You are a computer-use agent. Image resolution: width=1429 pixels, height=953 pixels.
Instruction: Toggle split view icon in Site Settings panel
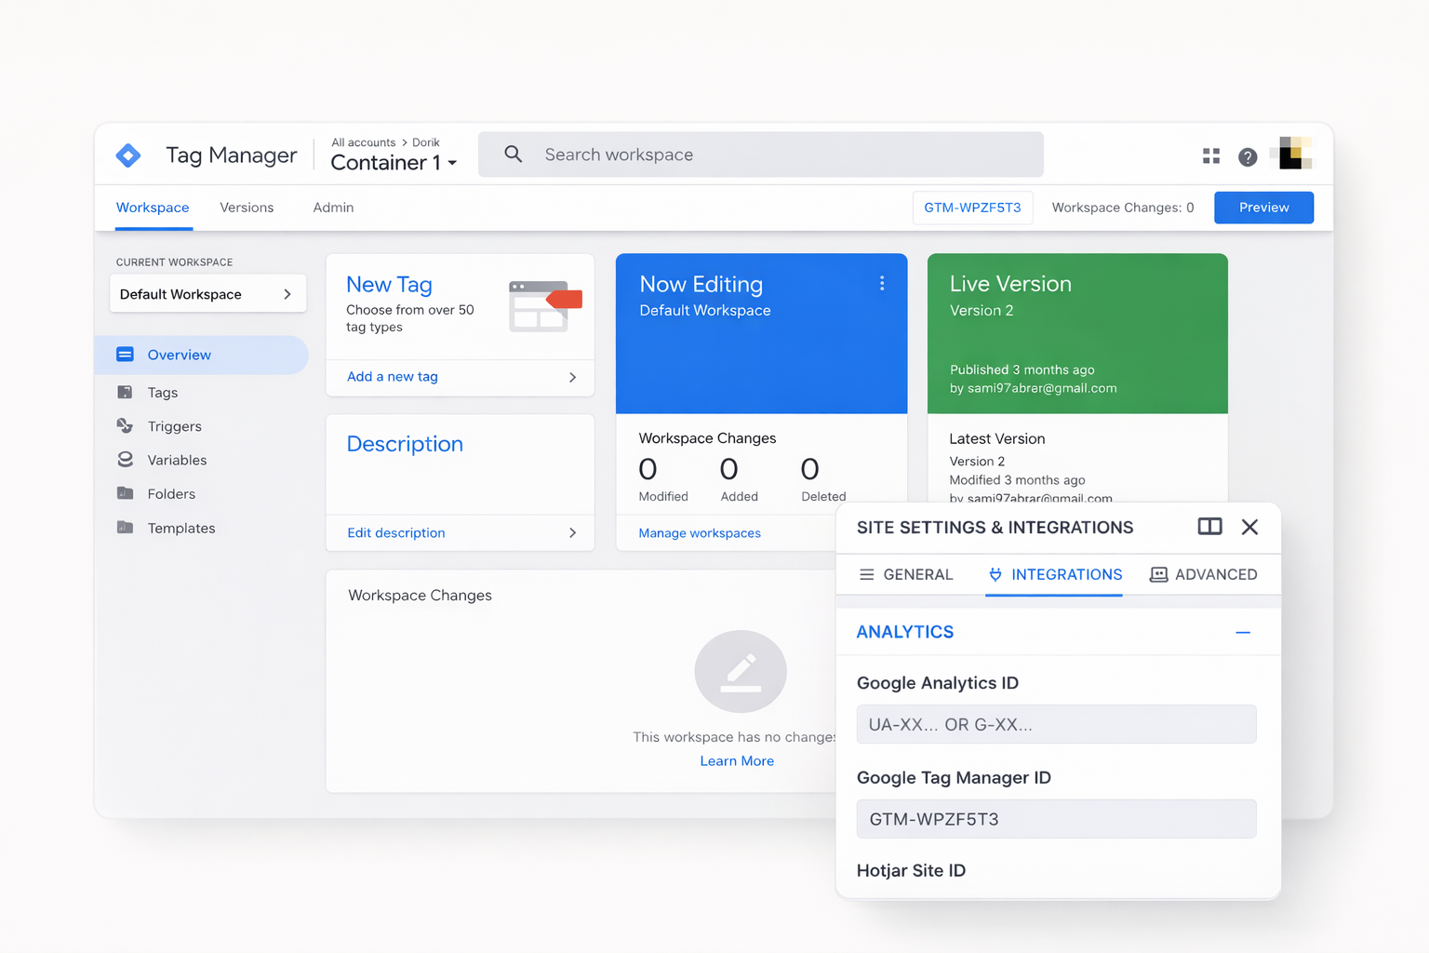[x=1209, y=527]
